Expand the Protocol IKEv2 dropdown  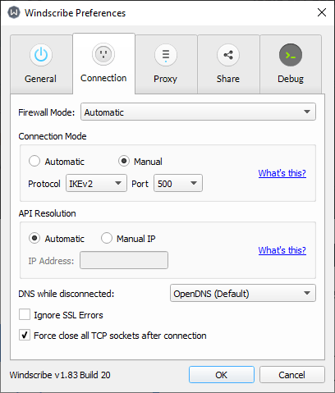tap(96, 183)
